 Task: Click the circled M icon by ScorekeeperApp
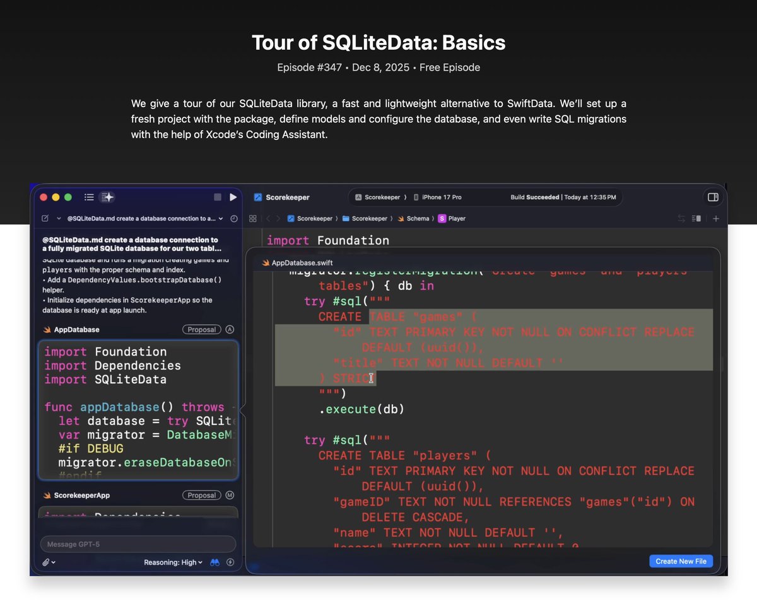click(x=230, y=496)
